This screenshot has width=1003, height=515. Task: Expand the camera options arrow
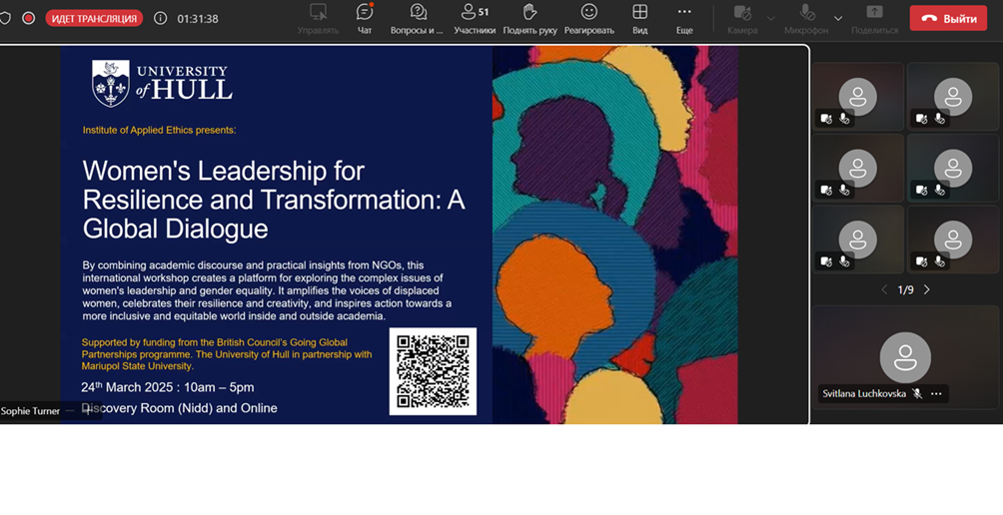coord(771,19)
